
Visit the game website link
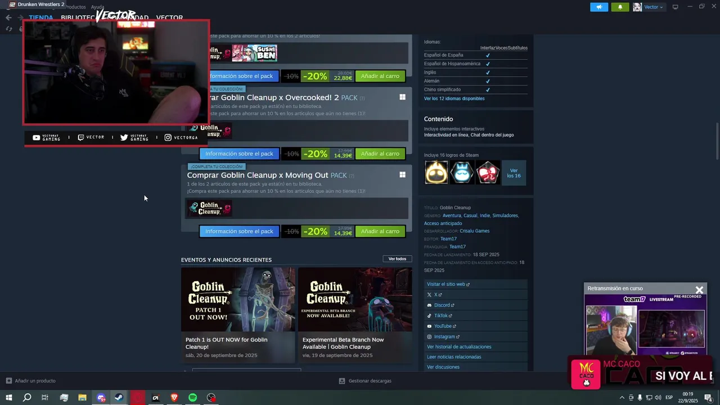coord(475,284)
